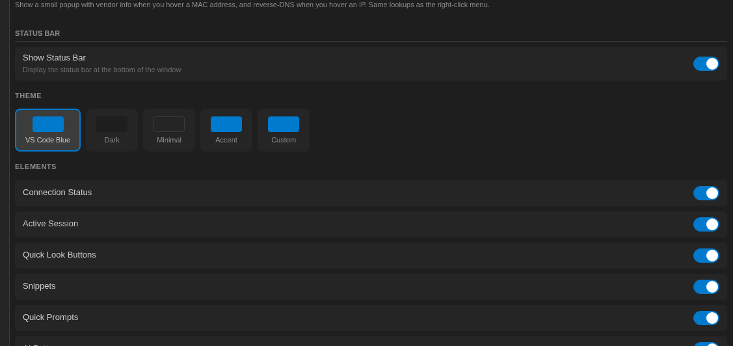Disable the Quick Prompts toggle
Image resolution: width=733 pixels, height=346 pixels.
pyautogui.click(x=706, y=318)
